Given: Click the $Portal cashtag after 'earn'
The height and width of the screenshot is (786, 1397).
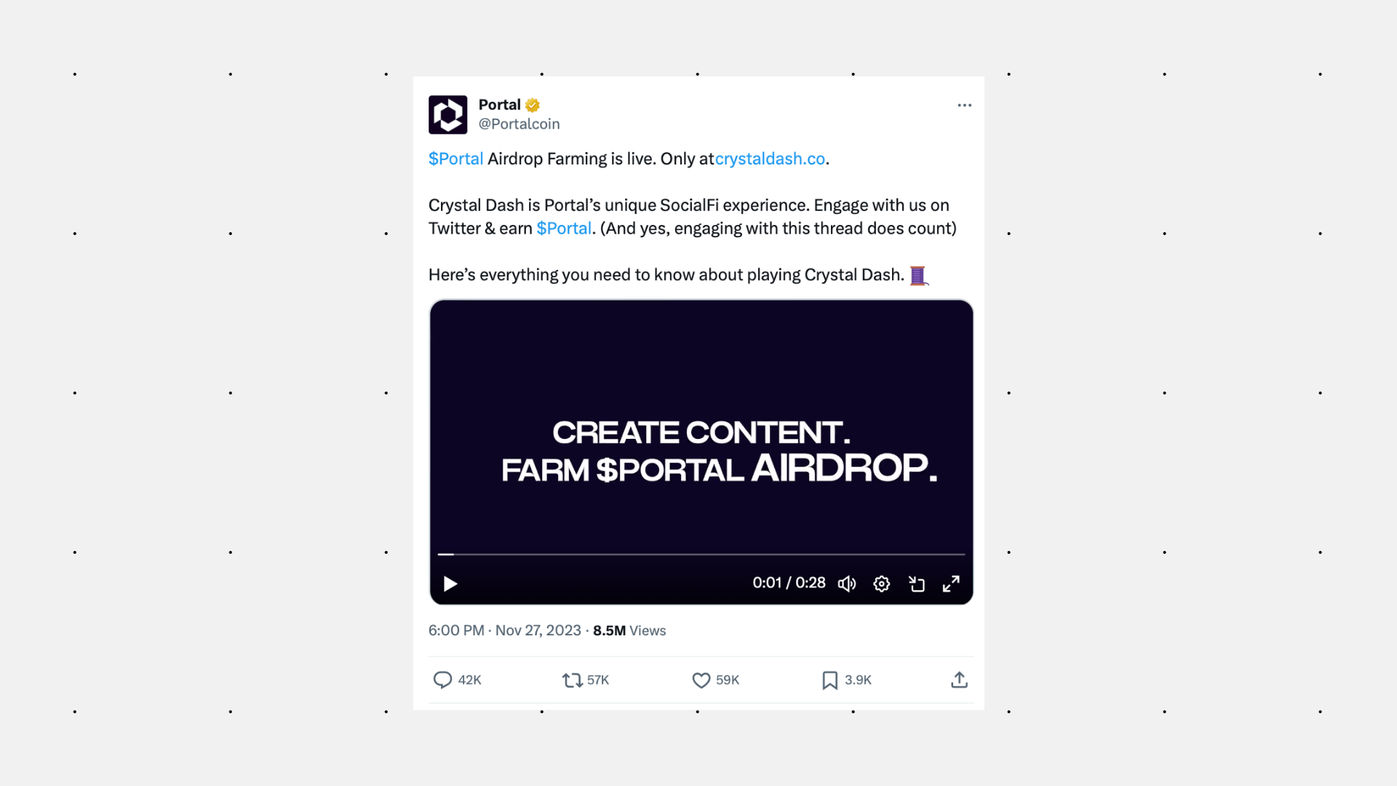Looking at the screenshot, I should [x=564, y=229].
